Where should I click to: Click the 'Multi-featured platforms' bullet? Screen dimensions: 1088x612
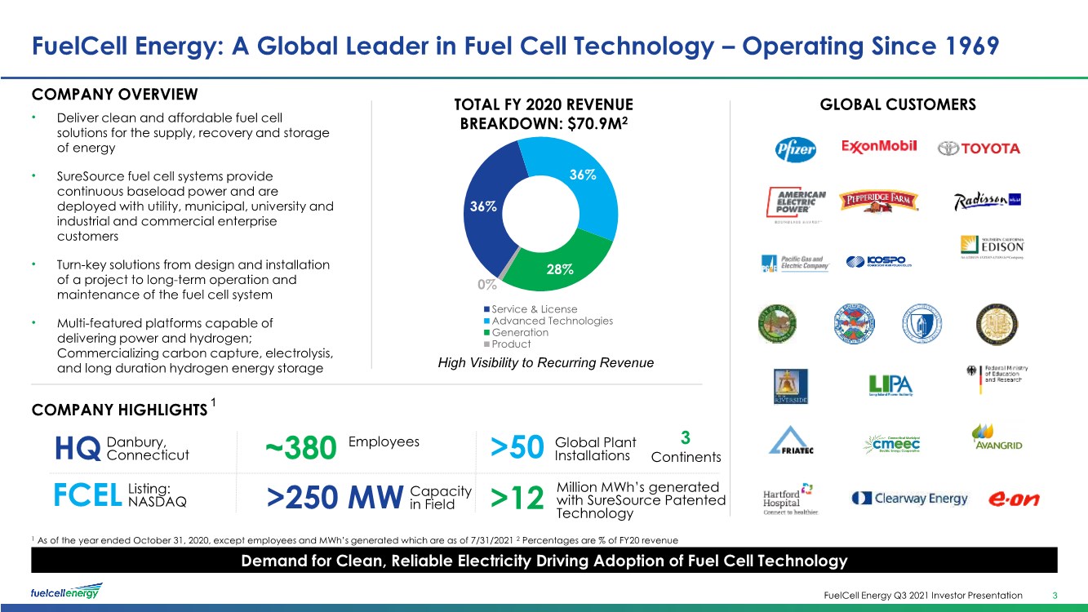(x=195, y=346)
